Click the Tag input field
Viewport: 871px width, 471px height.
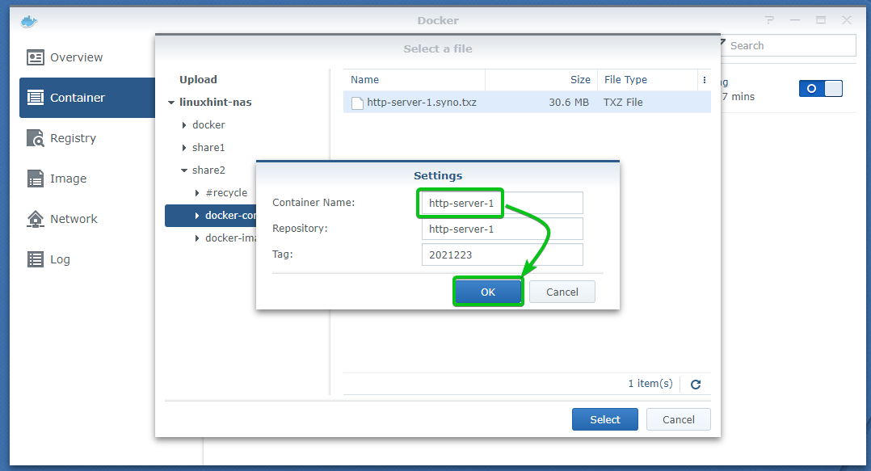coord(503,255)
